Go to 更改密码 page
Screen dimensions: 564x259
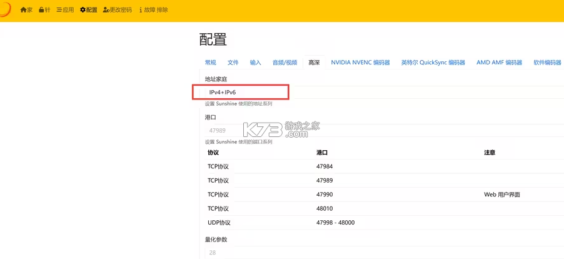pyautogui.click(x=118, y=10)
